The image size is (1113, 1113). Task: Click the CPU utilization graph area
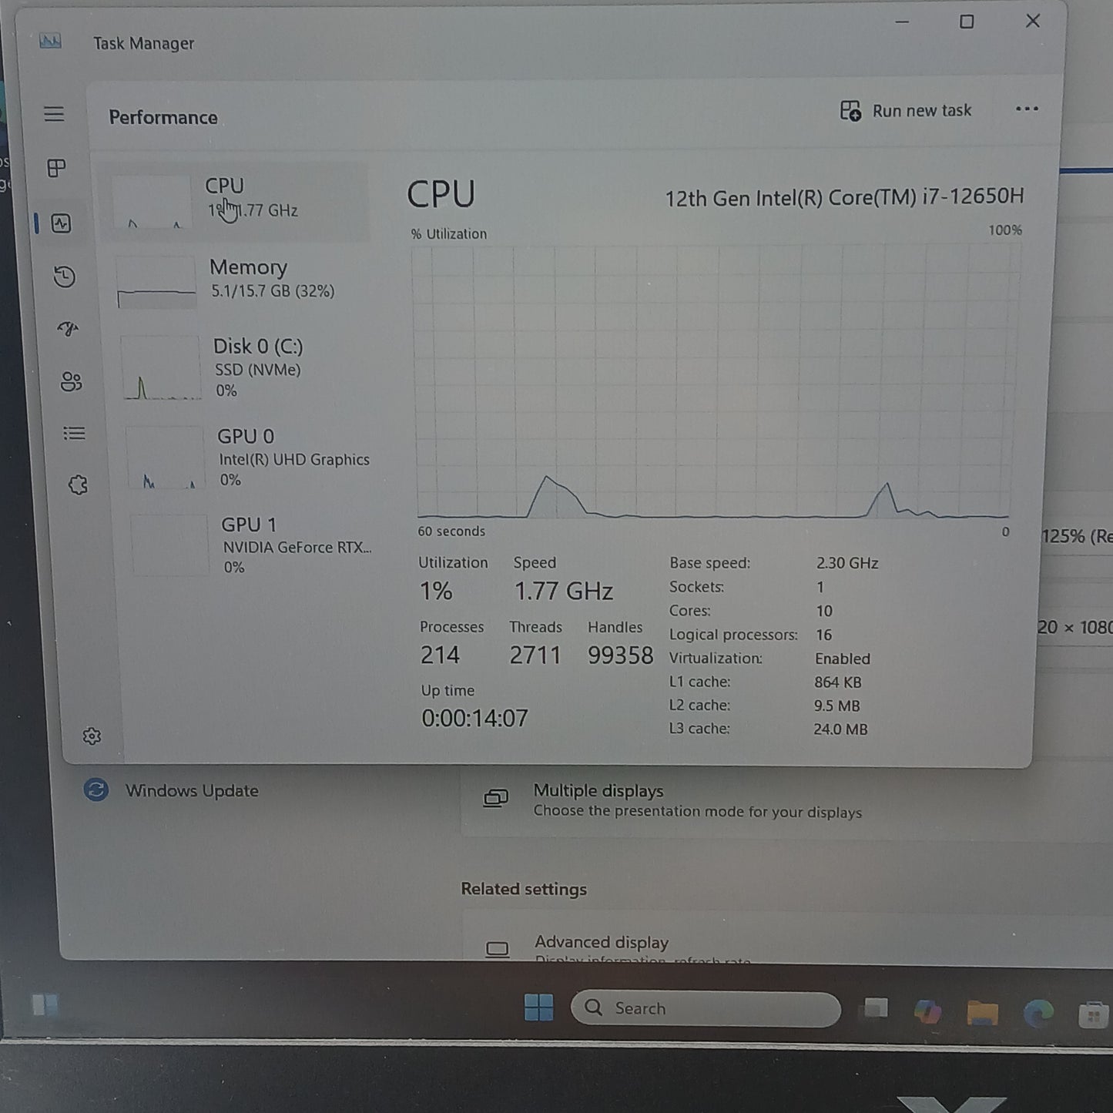coord(716,382)
